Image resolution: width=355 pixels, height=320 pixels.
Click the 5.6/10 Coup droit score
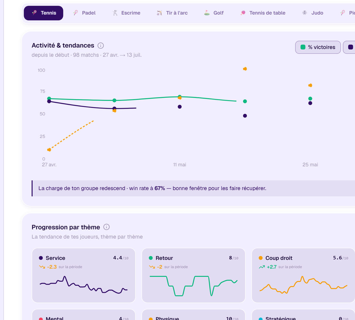341,258
